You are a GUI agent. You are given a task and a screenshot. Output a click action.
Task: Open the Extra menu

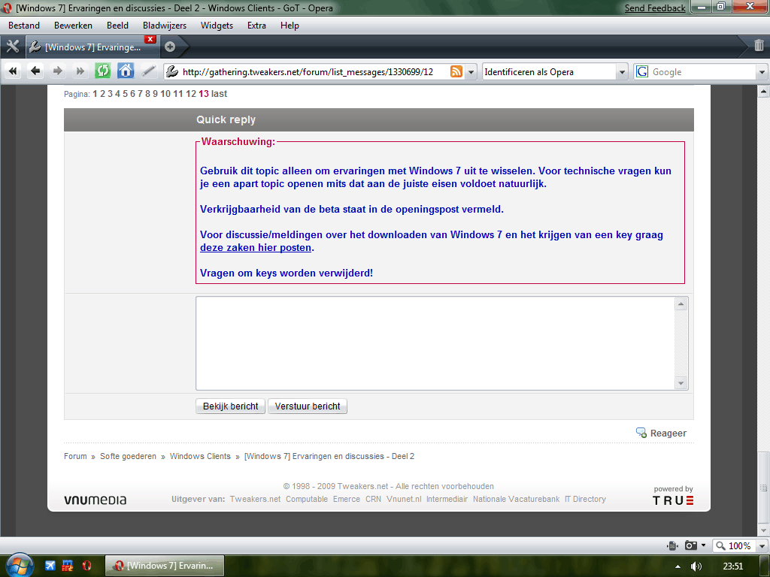(256, 26)
